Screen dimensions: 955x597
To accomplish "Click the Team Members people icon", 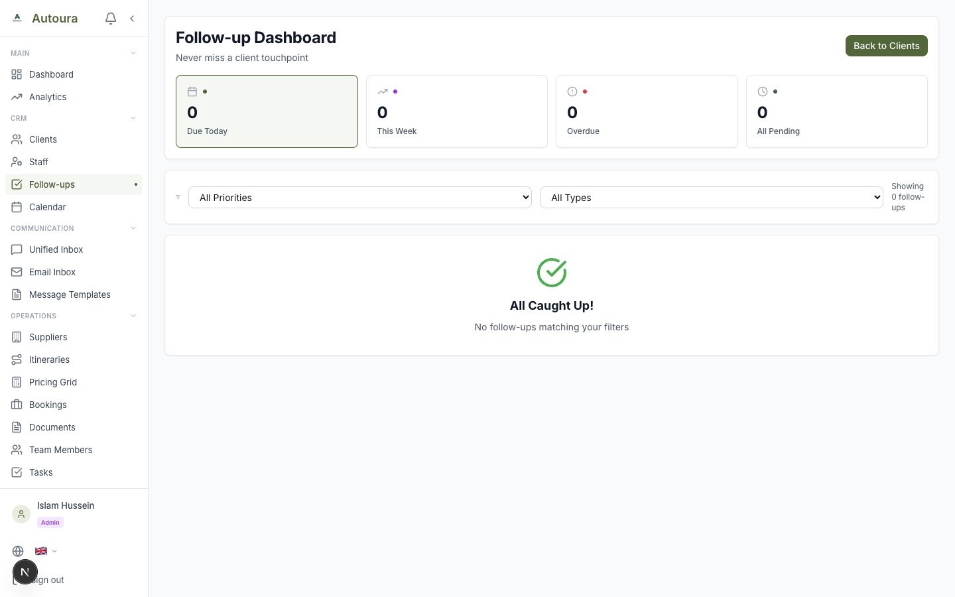I will [17, 450].
